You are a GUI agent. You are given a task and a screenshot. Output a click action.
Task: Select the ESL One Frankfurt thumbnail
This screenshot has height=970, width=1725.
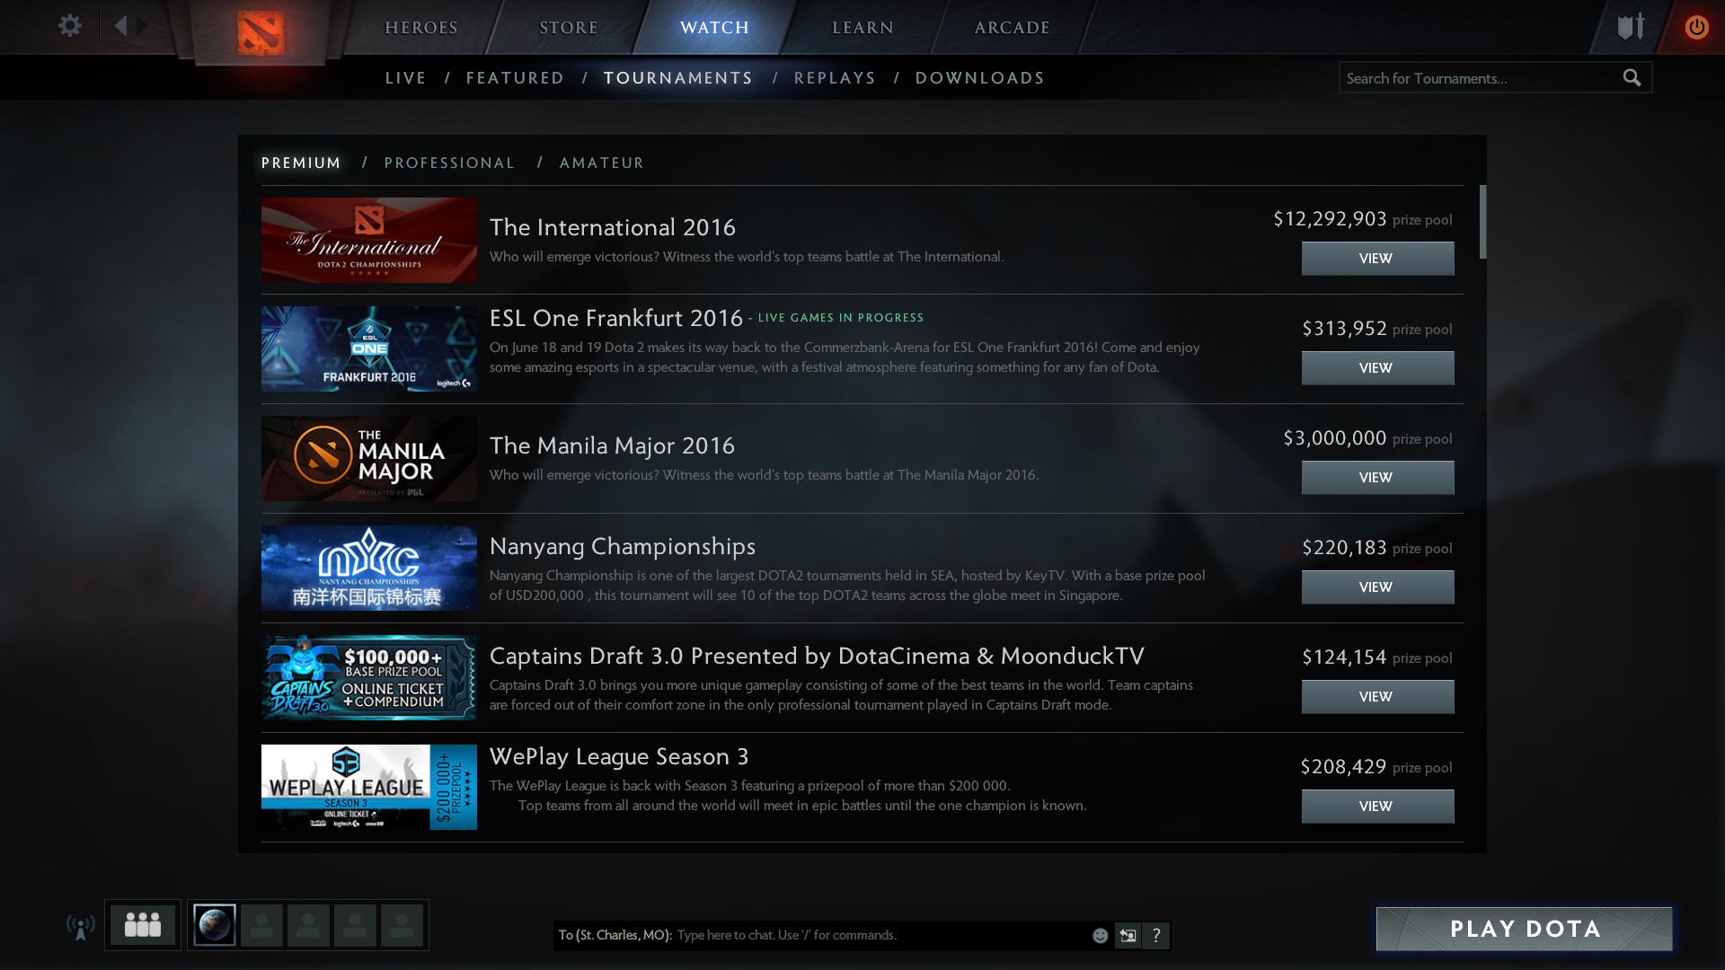pyautogui.click(x=369, y=349)
